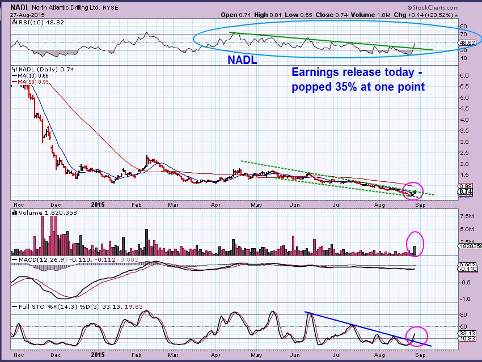Click the NYSE exchange label
Viewport: 482px width, 362px height.
click(111, 8)
